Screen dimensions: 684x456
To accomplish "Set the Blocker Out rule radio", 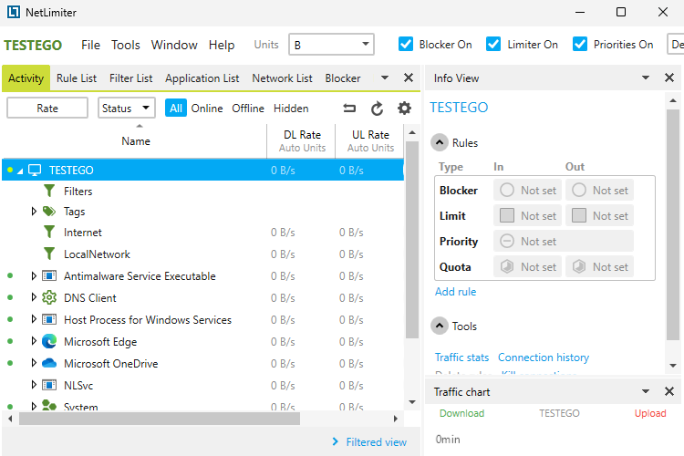I will click(x=579, y=190).
